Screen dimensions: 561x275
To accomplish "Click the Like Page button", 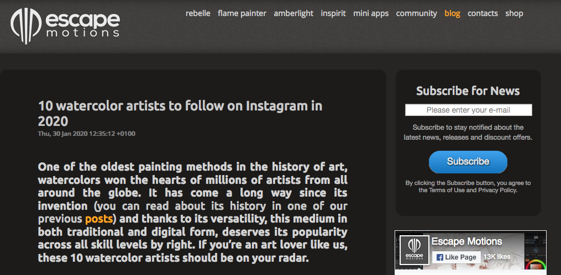I will [x=456, y=257].
